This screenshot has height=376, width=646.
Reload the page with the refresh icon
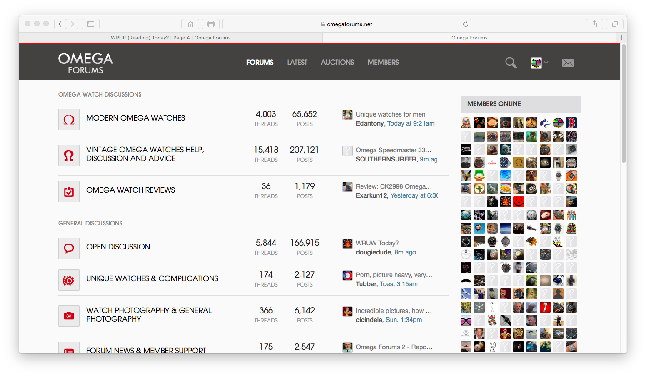pos(466,24)
